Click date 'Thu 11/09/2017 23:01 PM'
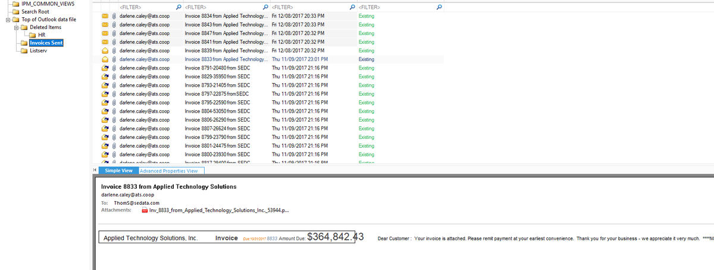Image resolution: width=714 pixels, height=270 pixels. 299,59
